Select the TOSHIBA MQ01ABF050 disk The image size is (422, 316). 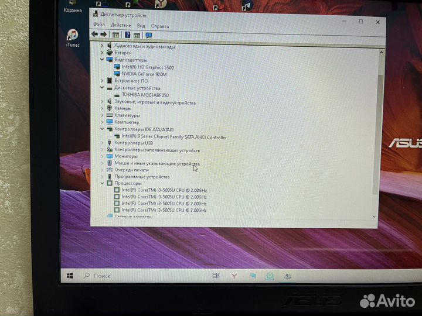point(145,95)
